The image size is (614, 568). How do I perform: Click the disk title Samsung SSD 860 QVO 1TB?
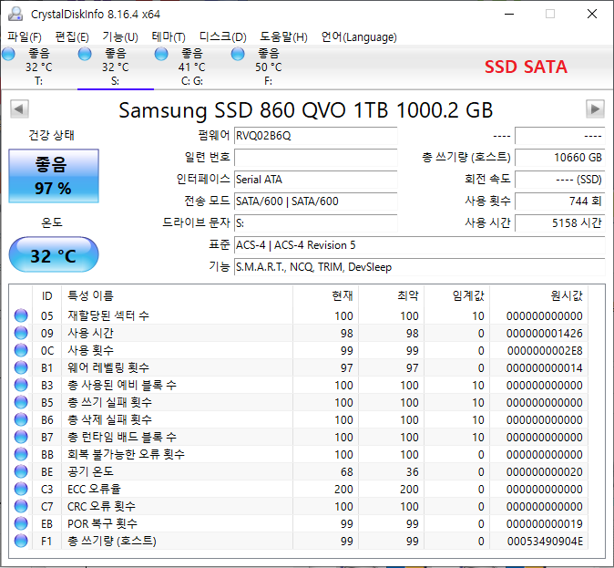305,110
